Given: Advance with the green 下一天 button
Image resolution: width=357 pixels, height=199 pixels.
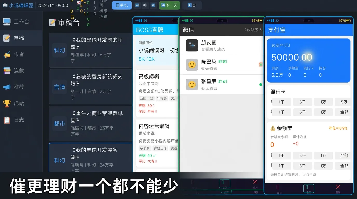Looking at the screenshot, I should click(169, 5).
